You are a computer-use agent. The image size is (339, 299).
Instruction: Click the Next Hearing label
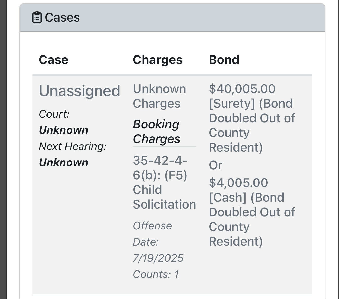[72, 146]
